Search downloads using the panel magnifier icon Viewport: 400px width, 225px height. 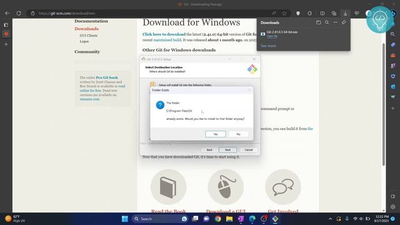(x=327, y=22)
